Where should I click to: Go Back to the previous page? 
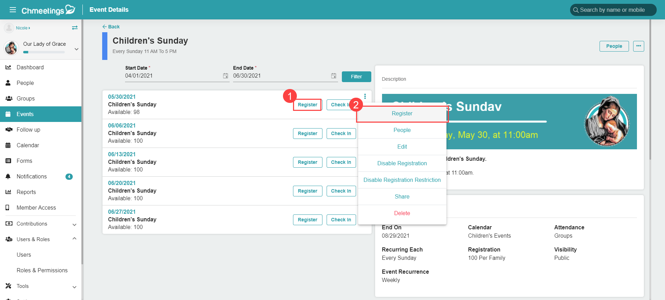pos(111,27)
